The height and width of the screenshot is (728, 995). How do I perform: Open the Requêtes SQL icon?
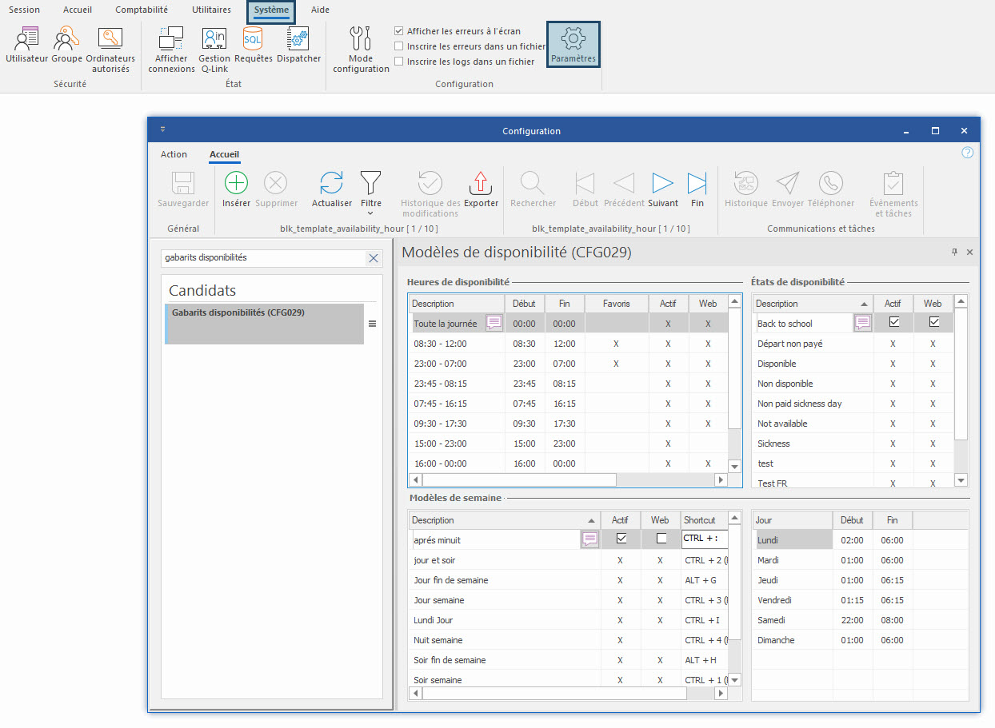[x=253, y=39]
